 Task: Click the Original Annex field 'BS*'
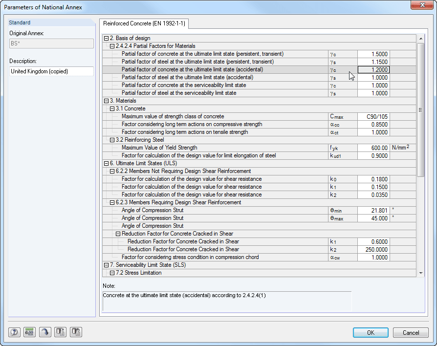tap(51, 43)
